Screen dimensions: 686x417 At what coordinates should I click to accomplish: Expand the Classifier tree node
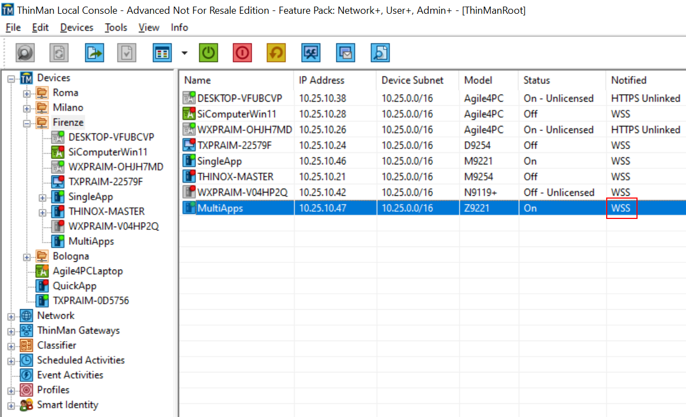(11, 346)
